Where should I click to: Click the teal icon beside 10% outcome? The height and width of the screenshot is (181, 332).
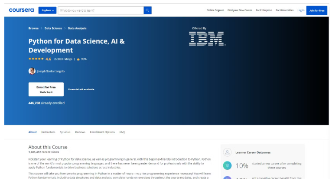coord(227,165)
